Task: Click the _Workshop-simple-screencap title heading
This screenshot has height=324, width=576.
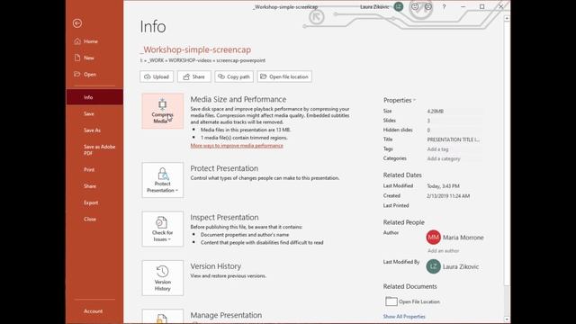Action: [x=195, y=49]
